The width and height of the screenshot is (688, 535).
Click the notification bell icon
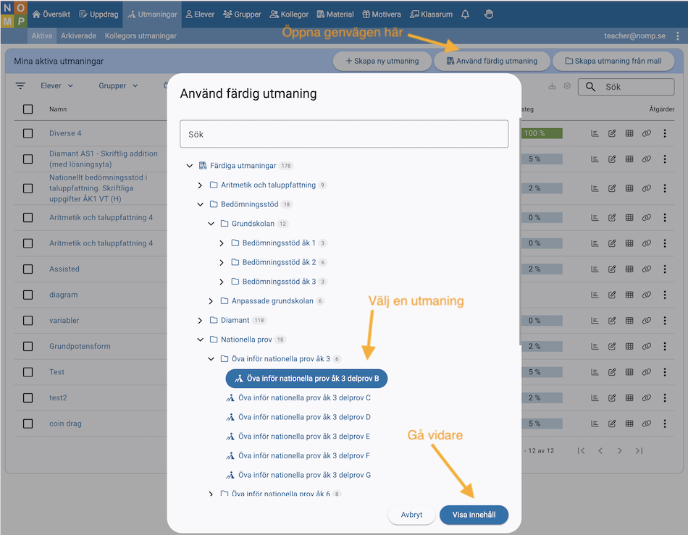tap(465, 14)
